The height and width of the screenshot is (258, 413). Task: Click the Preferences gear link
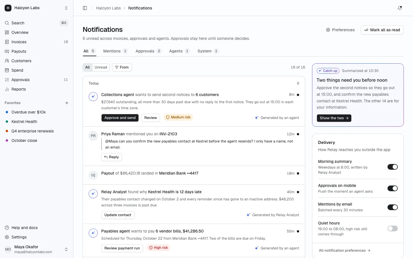(340, 30)
